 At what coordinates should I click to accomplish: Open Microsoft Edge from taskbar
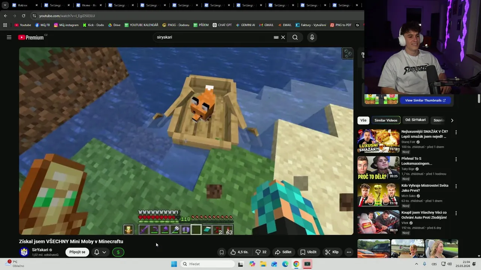point(285,264)
